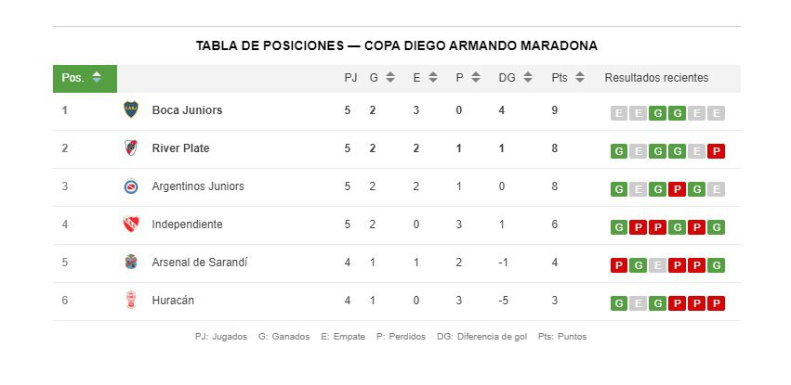791x385 pixels.
Task: Click the River Plate club crest
Action: 130,148
